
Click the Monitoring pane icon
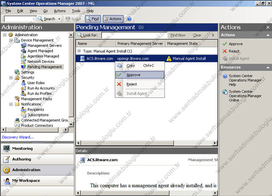pyautogui.click(x=6, y=149)
